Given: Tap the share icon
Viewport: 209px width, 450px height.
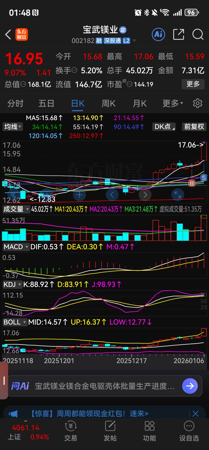Looking at the screenshot, I should click(179, 34).
